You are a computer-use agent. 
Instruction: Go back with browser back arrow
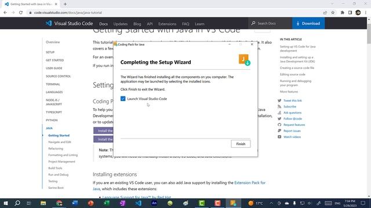(x=5, y=13)
